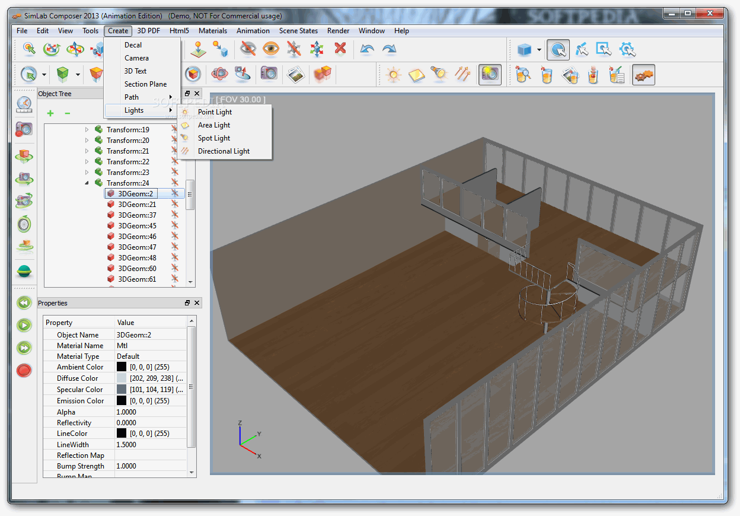Image resolution: width=740 pixels, height=516 pixels.
Task: Toggle the circular pointer selection mode button
Action: 558,50
